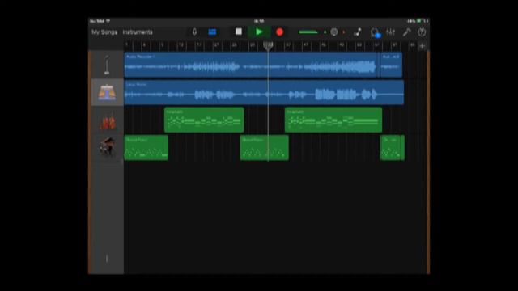Select the grand piano track header
This screenshot has height=291, width=518.
pos(107,147)
